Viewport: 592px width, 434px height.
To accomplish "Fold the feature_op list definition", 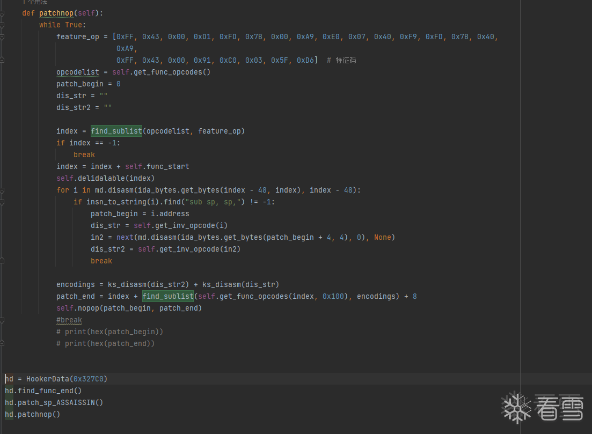I will 3,36.
